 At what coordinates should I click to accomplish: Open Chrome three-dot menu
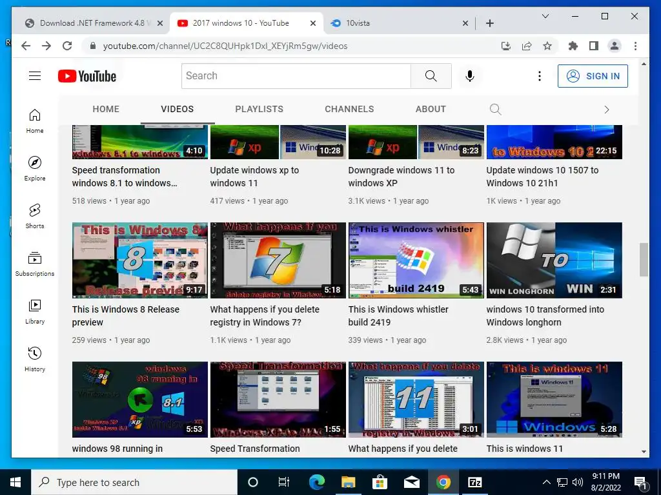[x=635, y=46]
